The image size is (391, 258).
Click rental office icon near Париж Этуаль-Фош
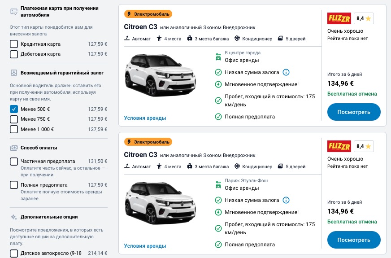tap(218, 185)
